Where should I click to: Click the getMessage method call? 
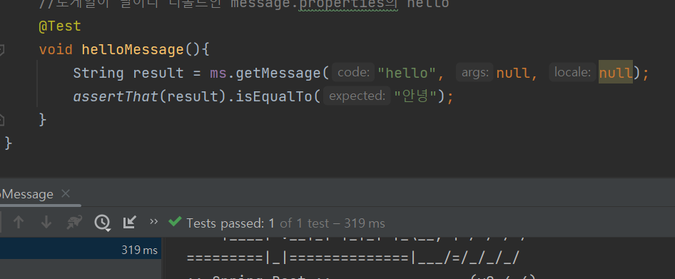[x=278, y=73]
